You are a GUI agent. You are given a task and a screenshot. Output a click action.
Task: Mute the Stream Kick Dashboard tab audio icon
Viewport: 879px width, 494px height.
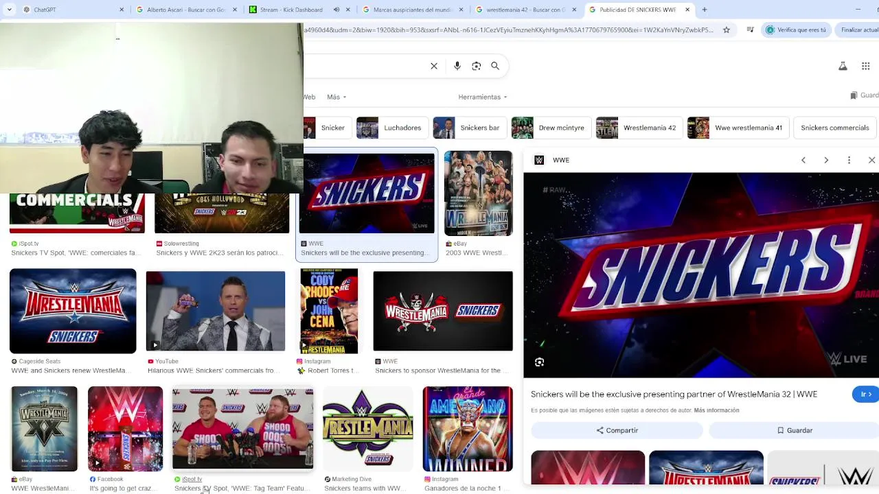336,10
